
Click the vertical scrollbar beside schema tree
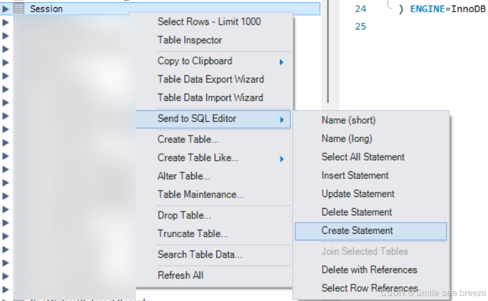pos(328,51)
